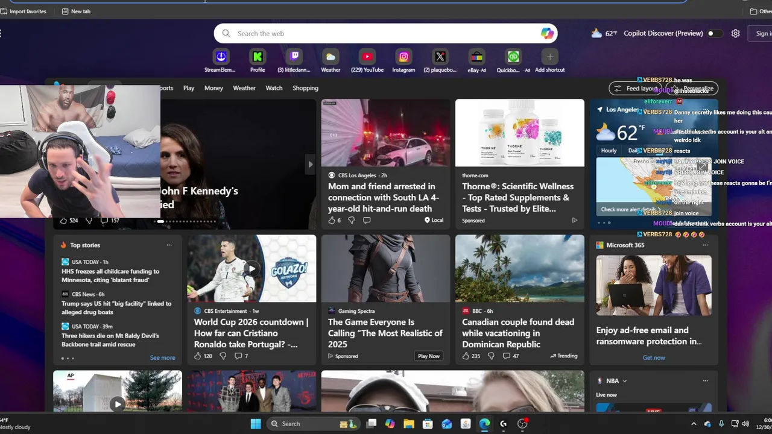Open the Twitch littledann shortcut
The height and width of the screenshot is (434, 772).
pyautogui.click(x=294, y=57)
